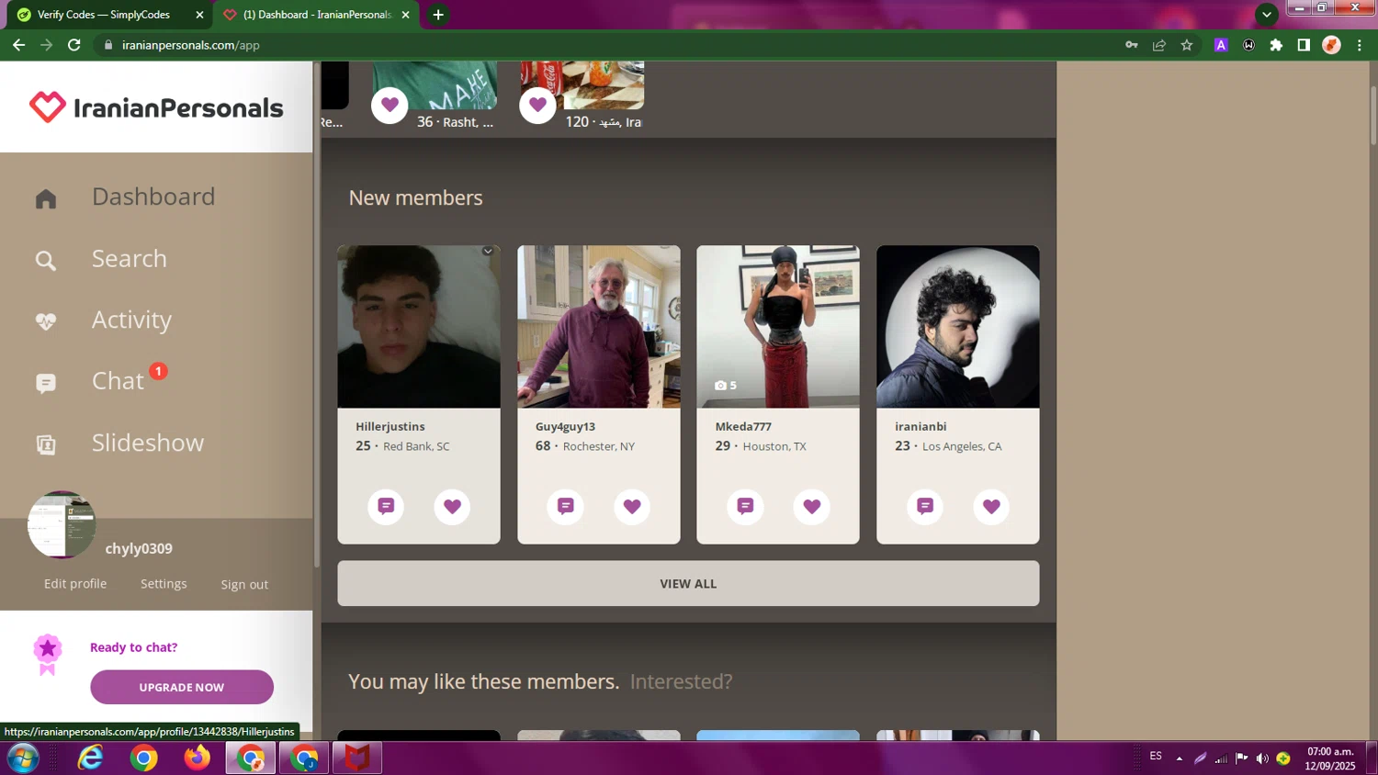Like Guy4guy13 with heart icon

[x=632, y=506]
